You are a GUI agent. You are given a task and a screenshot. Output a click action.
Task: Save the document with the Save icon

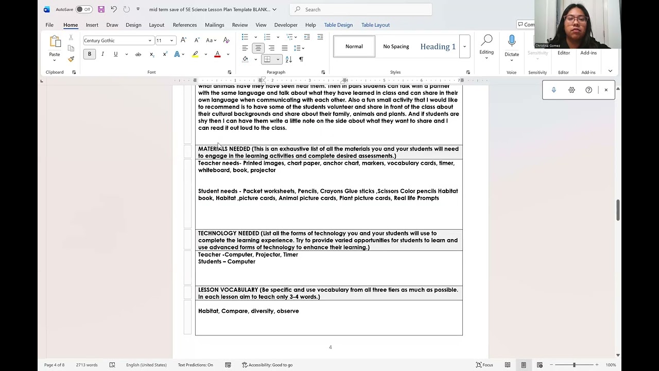pos(101,9)
